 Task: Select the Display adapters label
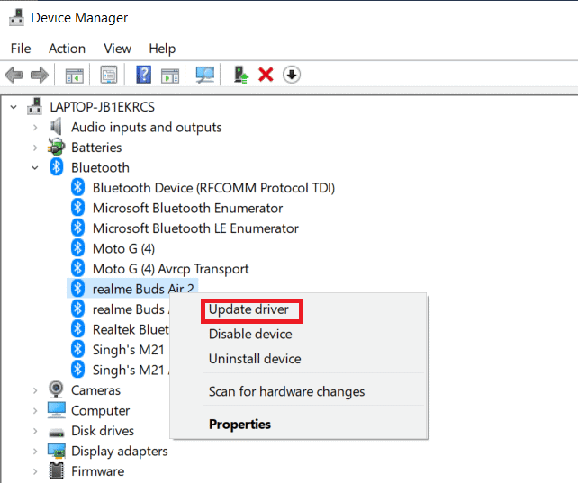[x=120, y=451]
